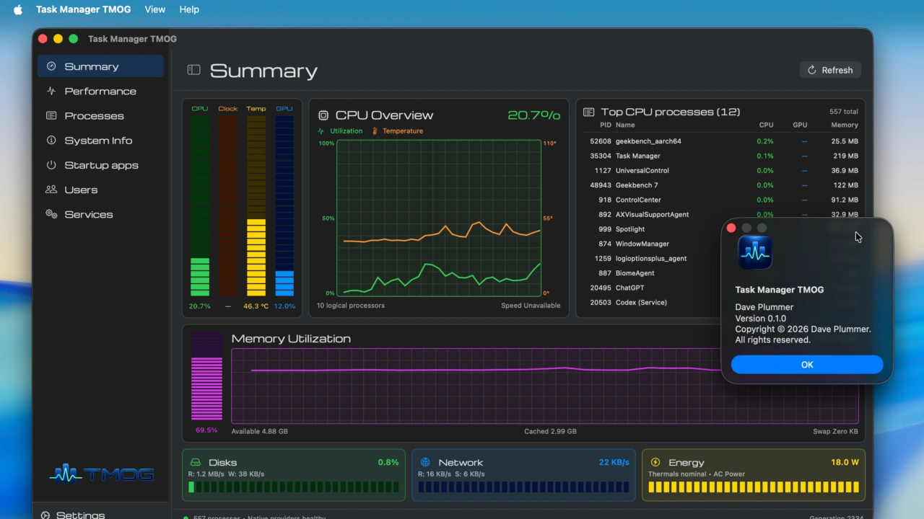Click the Clock vertical meter bar

(x=228, y=205)
